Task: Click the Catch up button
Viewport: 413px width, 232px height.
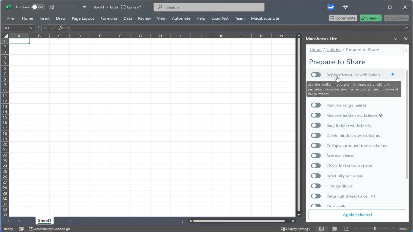Action: click(x=396, y=18)
